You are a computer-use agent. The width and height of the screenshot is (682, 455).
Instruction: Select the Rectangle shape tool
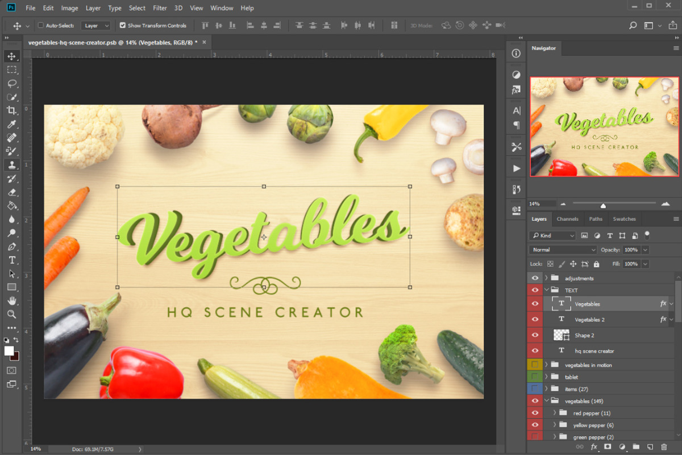[11, 287]
